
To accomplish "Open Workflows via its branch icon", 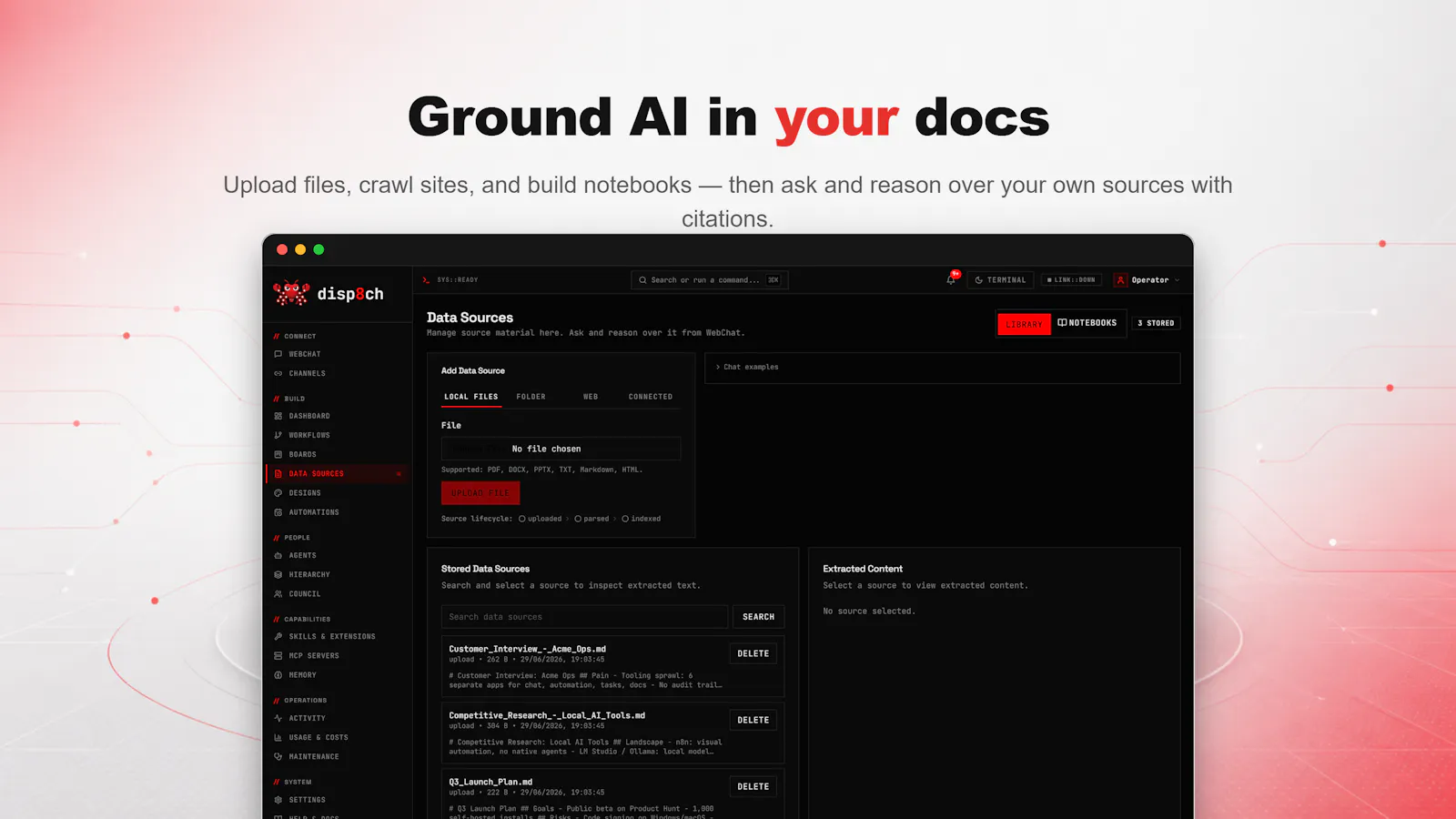I will [278, 435].
